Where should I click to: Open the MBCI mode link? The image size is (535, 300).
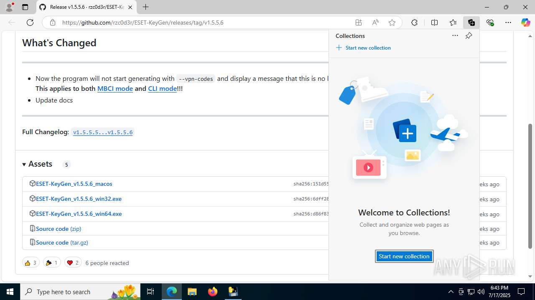[x=115, y=88]
